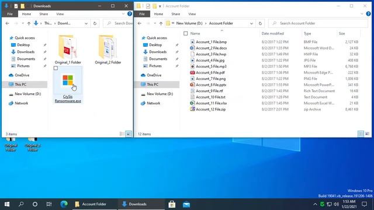
Task: Open Microsoft Store from taskbar
Action: point(172,204)
